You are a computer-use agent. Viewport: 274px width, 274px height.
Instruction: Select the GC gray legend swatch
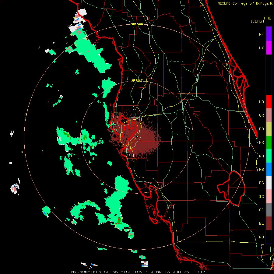click(269, 210)
